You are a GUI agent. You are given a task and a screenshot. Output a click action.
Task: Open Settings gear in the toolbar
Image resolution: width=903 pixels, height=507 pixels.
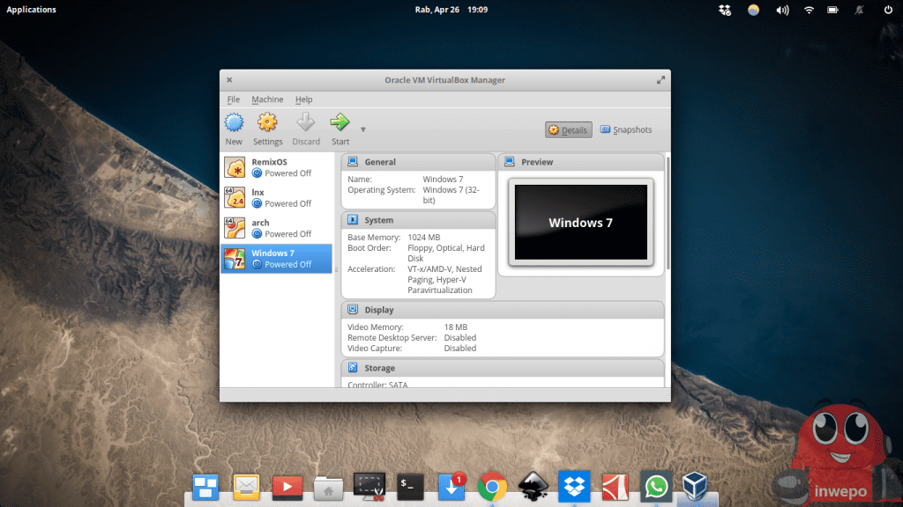coord(267,123)
